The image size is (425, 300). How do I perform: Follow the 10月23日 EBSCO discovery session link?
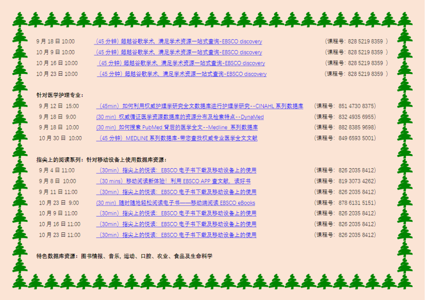click(x=182, y=74)
